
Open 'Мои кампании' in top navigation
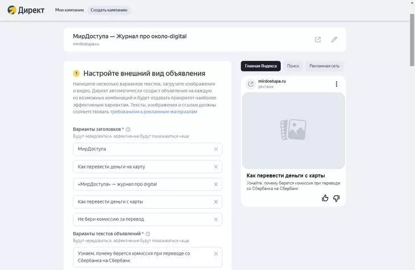click(69, 10)
